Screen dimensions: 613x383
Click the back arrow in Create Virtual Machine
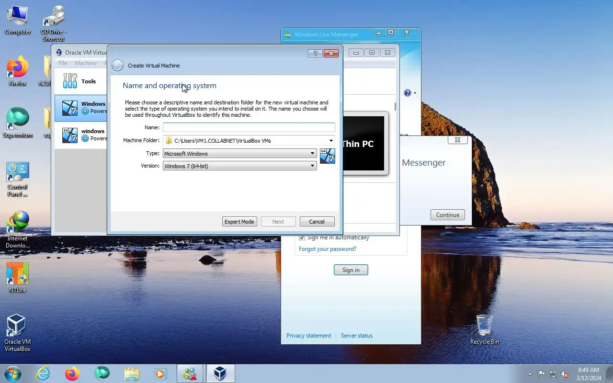pos(117,66)
